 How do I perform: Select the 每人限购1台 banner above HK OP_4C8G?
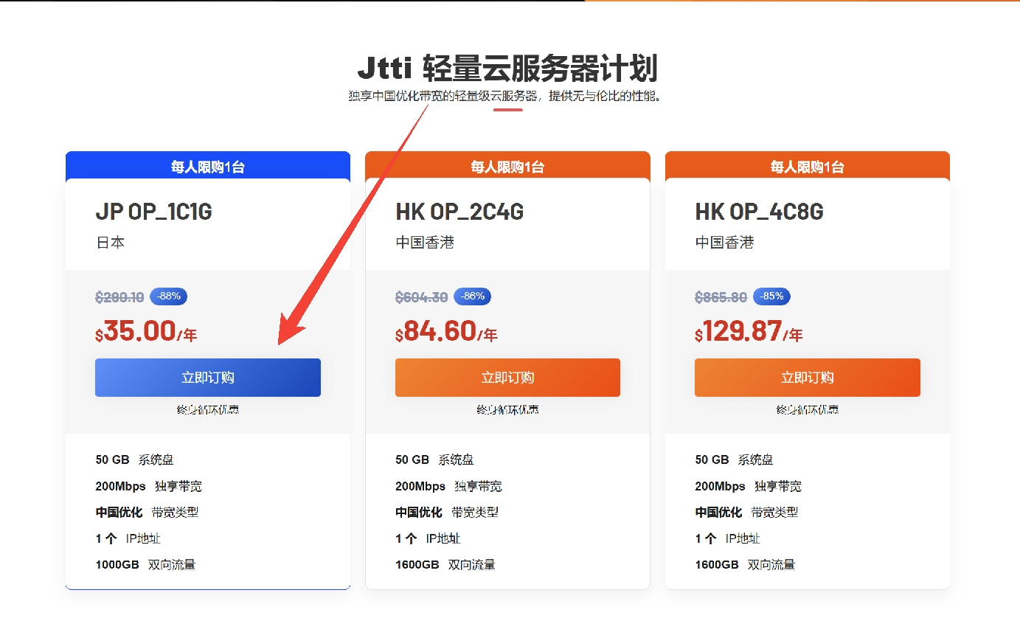[x=807, y=167]
